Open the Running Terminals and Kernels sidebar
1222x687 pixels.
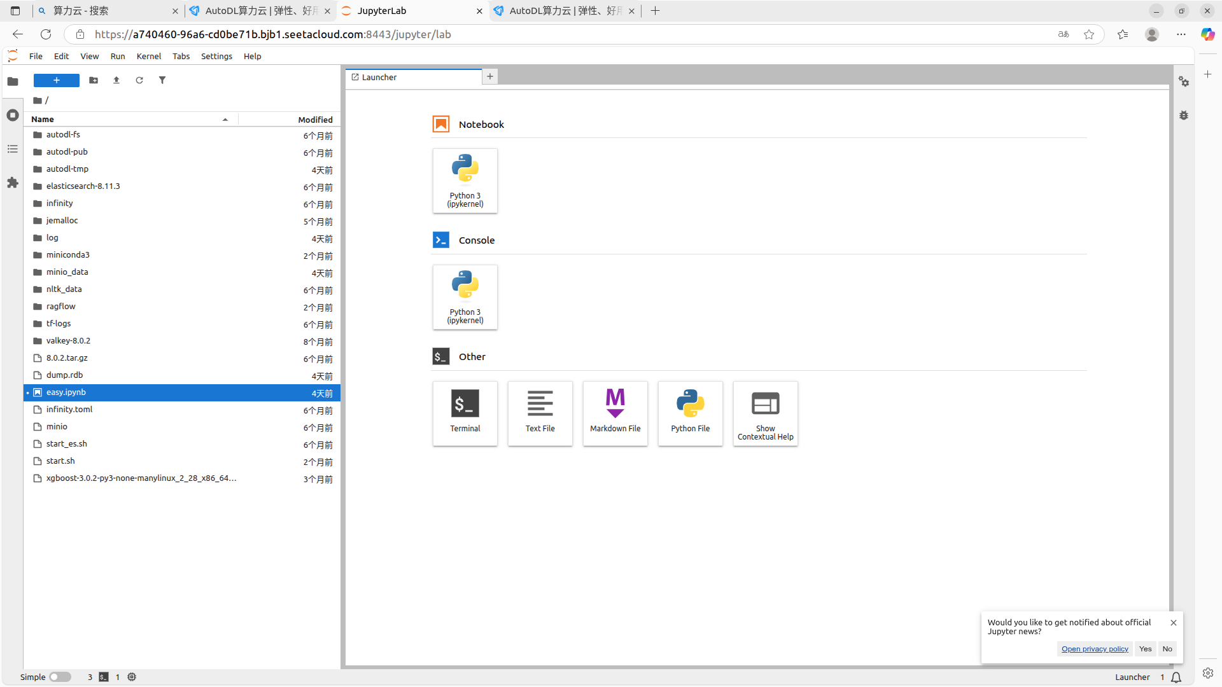[13, 115]
